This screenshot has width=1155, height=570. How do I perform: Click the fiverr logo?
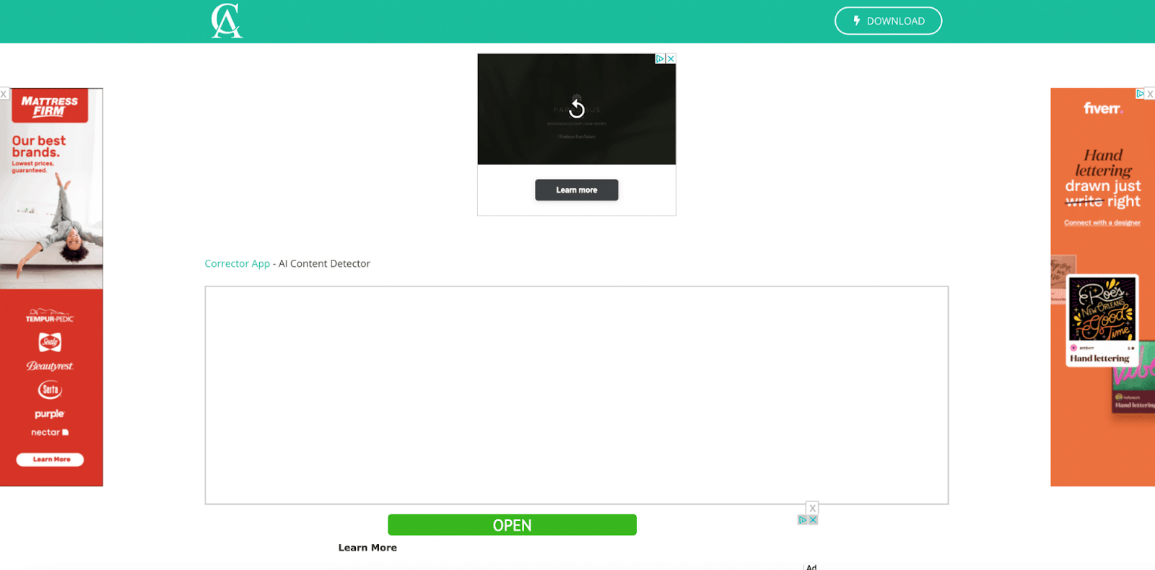click(x=1102, y=109)
